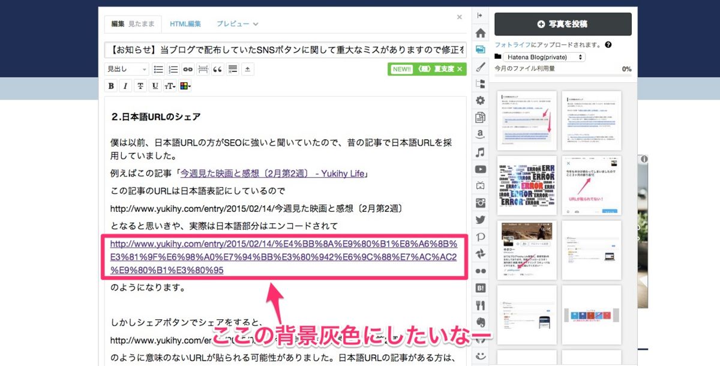Insert the read-more divider
This screenshot has height=366, width=720.
203,69
